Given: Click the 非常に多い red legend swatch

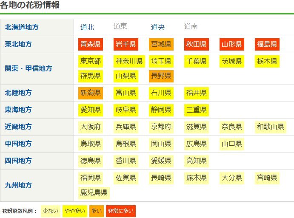Looking at the screenshot, I should (121, 211).
